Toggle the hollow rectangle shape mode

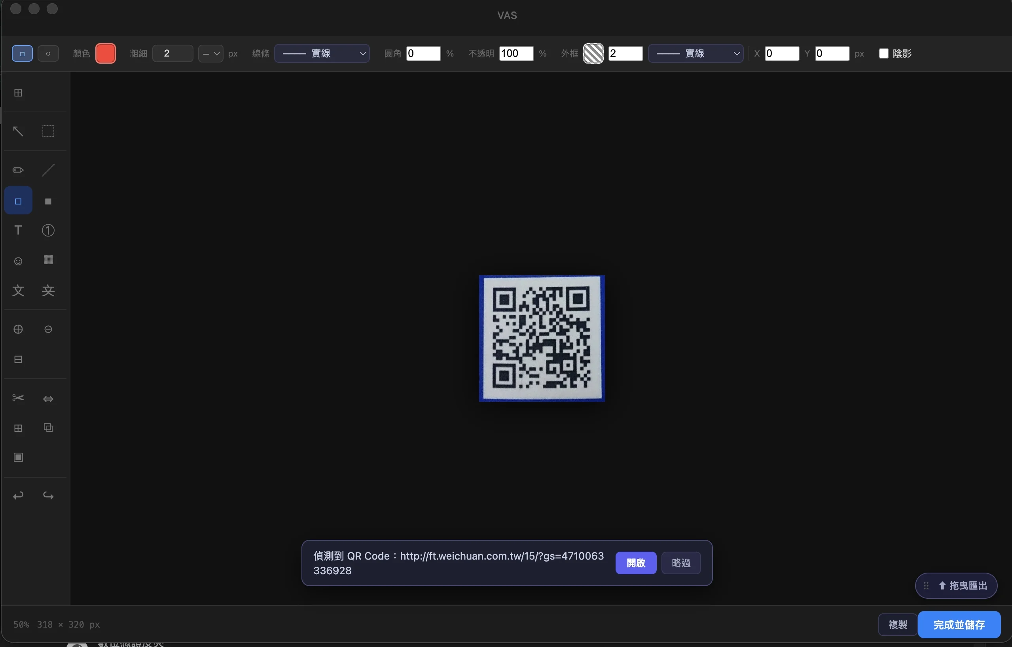(x=22, y=53)
